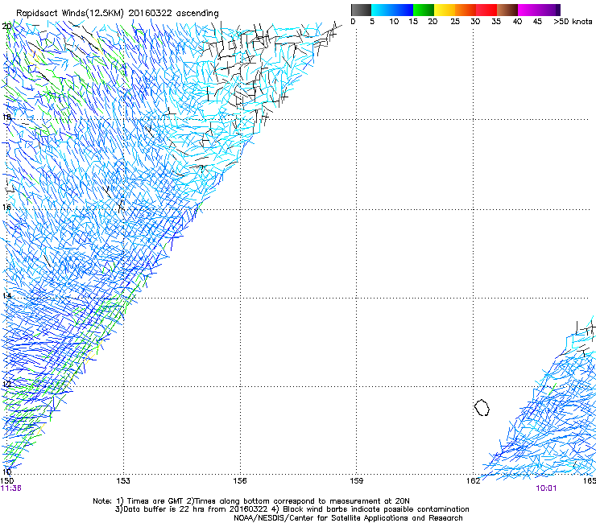The width and height of the screenshot is (596, 523).
Task: Click the longitude label '159'
Action: point(356,481)
